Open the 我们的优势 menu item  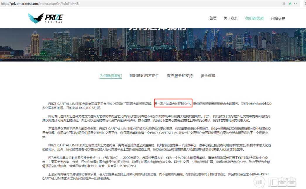[x=254, y=18]
